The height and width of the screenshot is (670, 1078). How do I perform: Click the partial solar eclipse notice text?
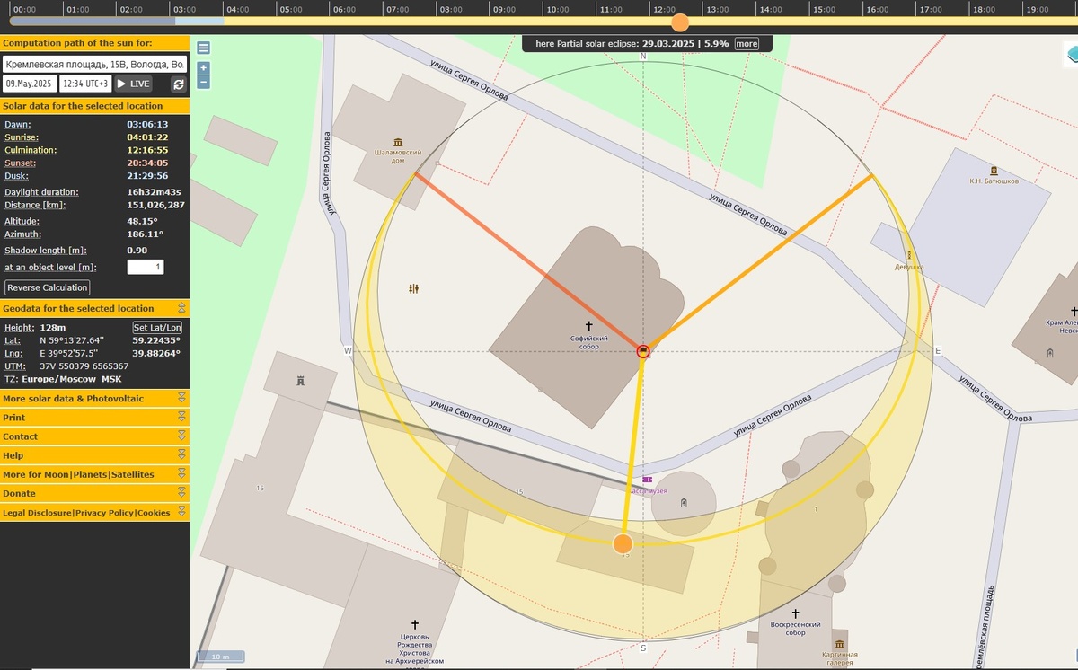pos(632,43)
